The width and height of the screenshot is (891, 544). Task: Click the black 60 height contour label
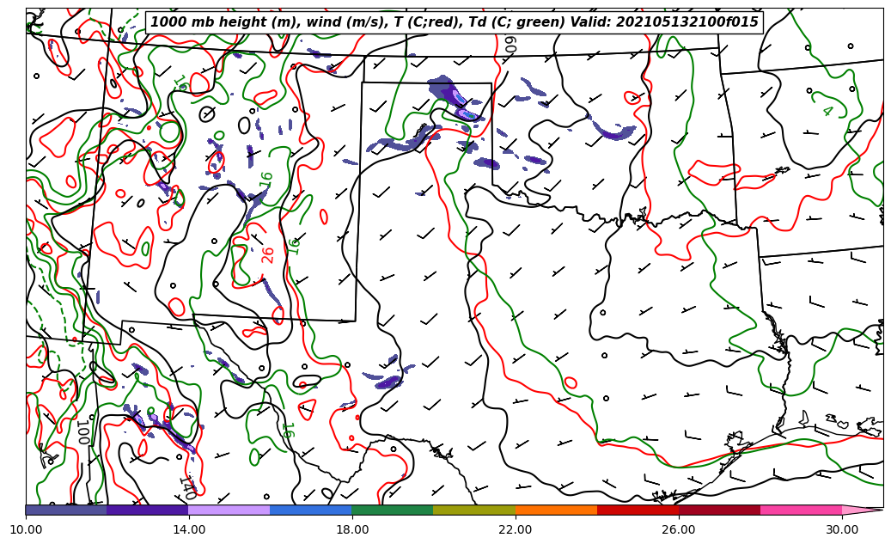click(x=510, y=46)
